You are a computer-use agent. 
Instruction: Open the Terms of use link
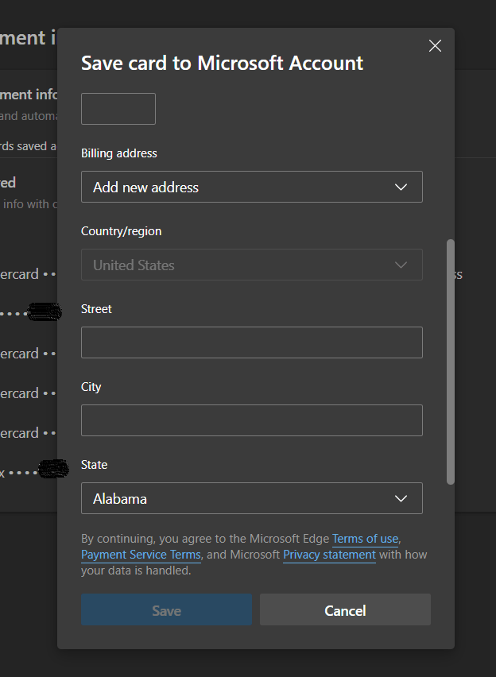[365, 539]
